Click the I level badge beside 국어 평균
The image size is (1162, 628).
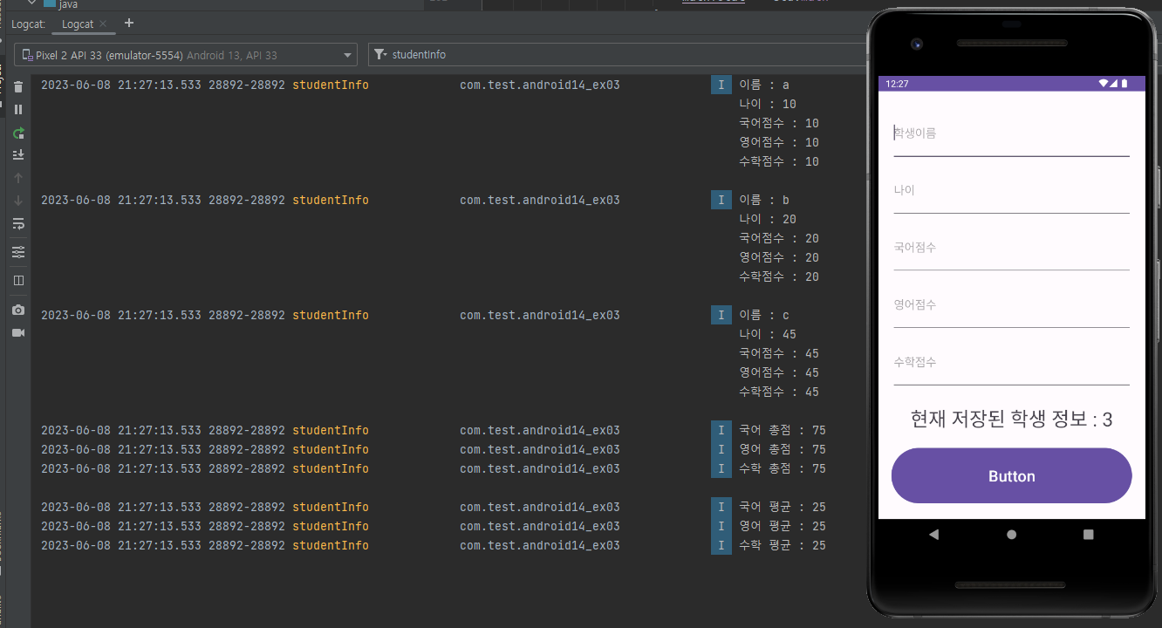[721, 507]
